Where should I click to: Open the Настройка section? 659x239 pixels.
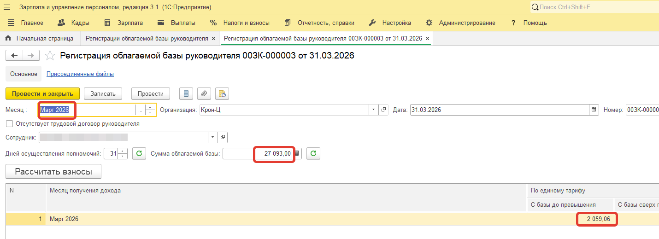click(x=390, y=23)
